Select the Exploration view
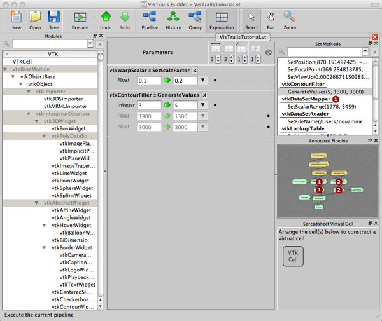This screenshot has width=382, height=321. click(x=222, y=20)
